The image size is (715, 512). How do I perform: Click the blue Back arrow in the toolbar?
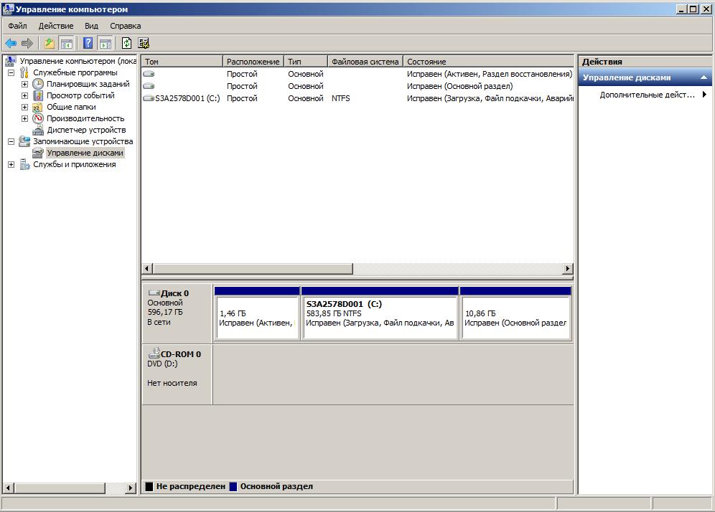point(11,43)
